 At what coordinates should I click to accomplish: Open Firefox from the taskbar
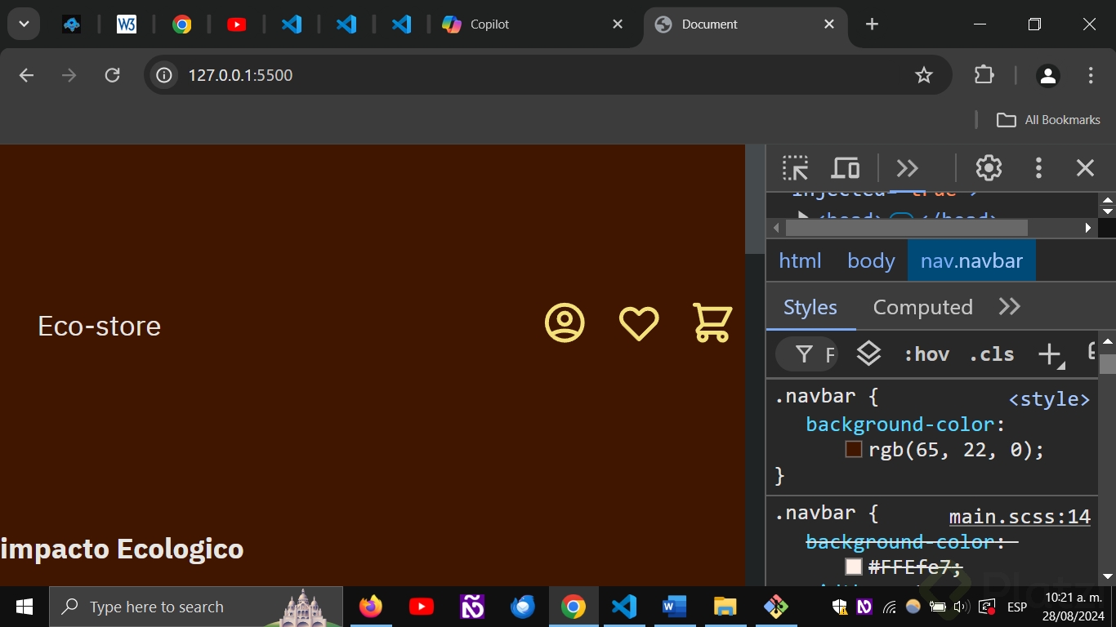coord(371,607)
